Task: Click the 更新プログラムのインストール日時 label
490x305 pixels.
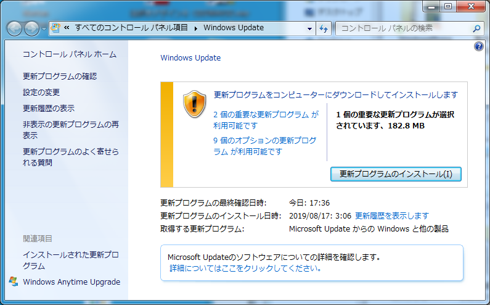Action: (221, 215)
